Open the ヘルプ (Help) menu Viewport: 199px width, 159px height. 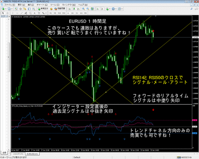coord(83,5)
